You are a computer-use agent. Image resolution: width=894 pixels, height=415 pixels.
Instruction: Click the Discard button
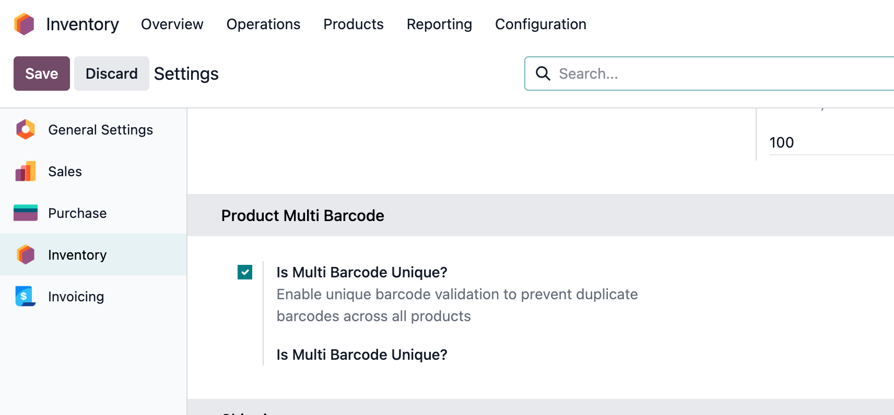click(x=111, y=74)
